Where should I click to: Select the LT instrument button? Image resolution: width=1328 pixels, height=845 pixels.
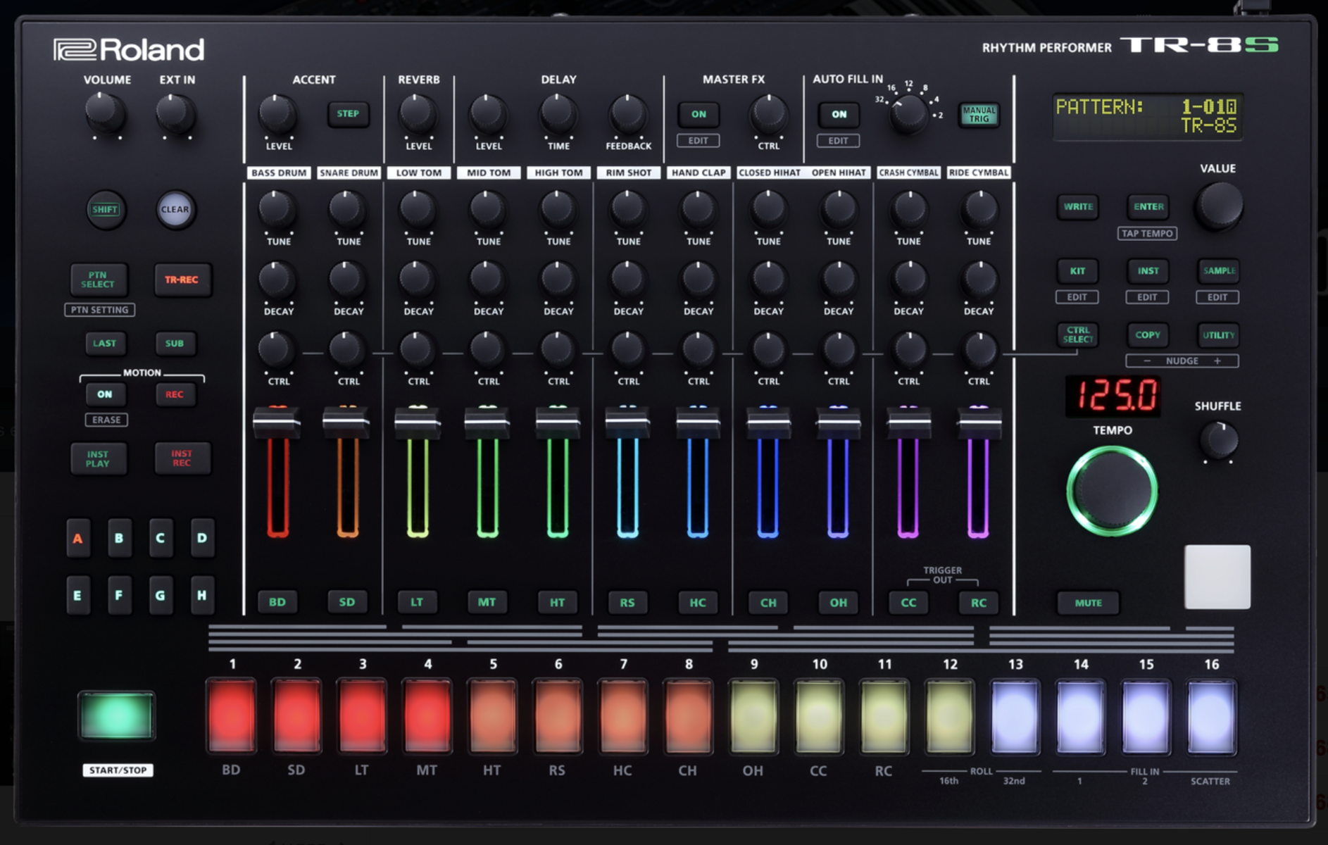tap(417, 602)
